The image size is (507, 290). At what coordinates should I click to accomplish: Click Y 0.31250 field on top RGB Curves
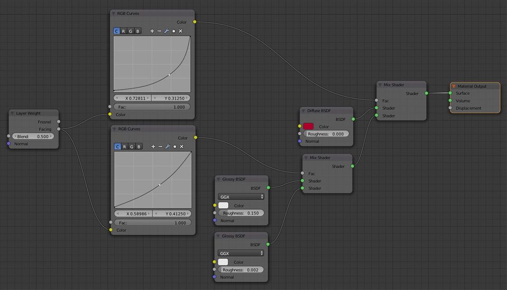coord(171,98)
